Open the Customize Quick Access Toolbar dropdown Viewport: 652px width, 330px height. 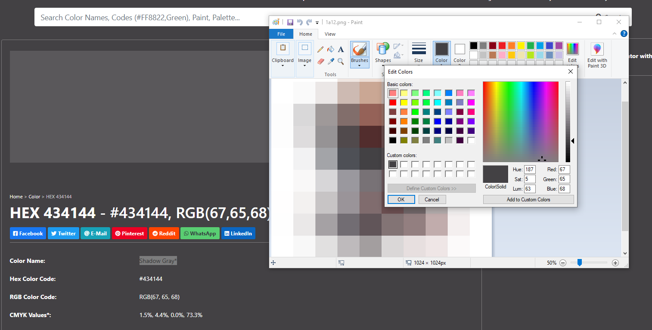coord(317,23)
